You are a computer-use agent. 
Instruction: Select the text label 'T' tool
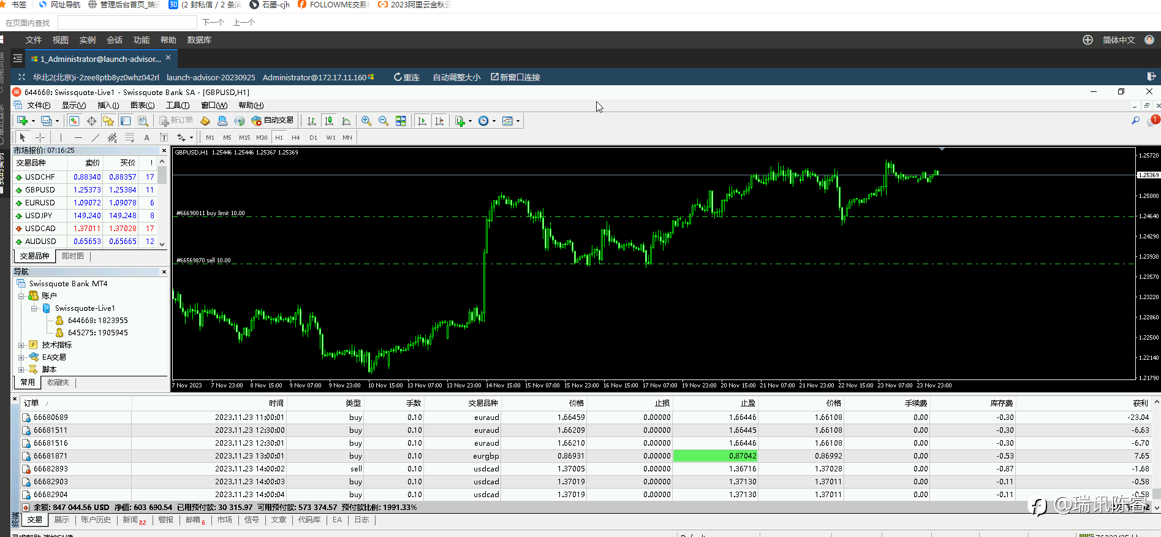click(164, 137)
